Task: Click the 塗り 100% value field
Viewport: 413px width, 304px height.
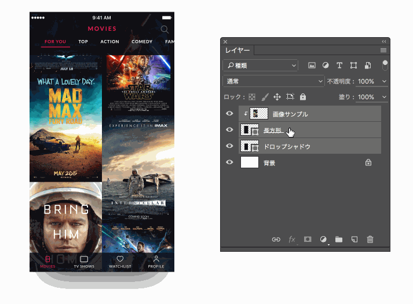Action: (366, 97)
